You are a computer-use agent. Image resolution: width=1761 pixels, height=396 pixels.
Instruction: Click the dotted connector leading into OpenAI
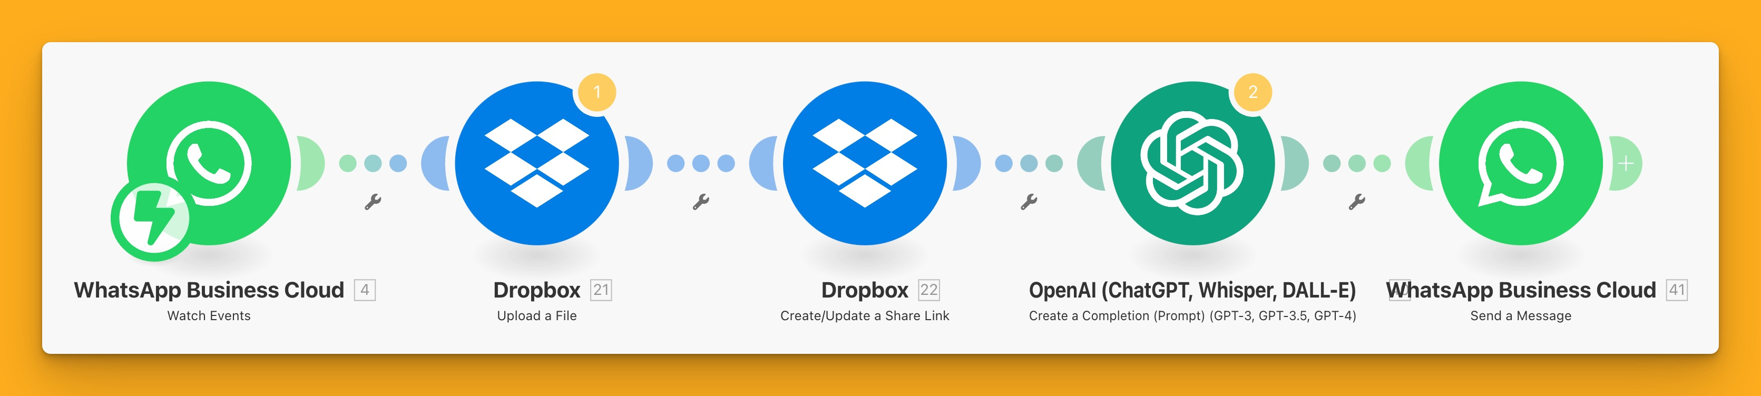(x=1029, y=163)
